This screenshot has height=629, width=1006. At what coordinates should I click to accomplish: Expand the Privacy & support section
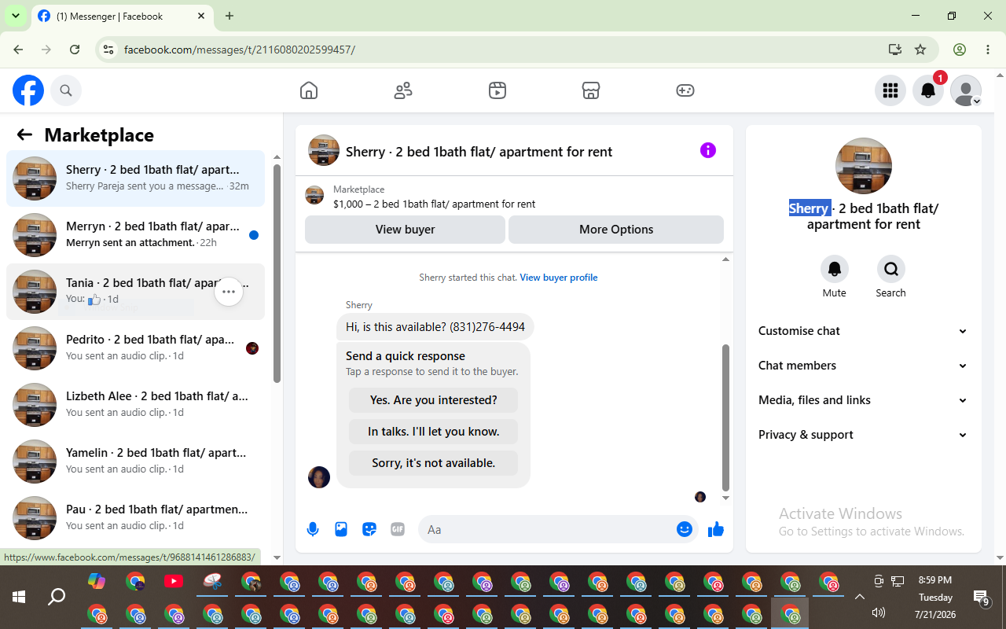[864, 435]
